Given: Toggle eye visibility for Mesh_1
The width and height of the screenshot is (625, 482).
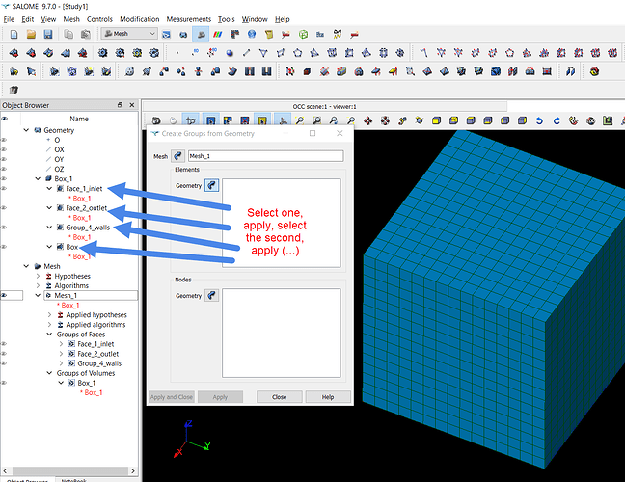Looking at the screenshot, I should tap(5, 295).
